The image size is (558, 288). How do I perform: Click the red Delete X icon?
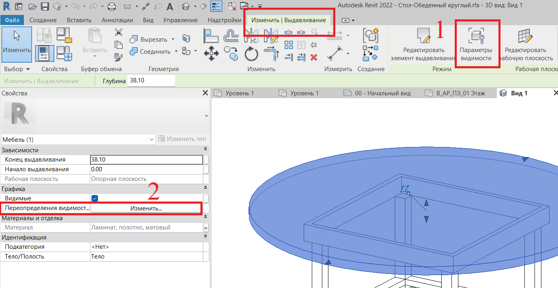click(x=313, y=57)
